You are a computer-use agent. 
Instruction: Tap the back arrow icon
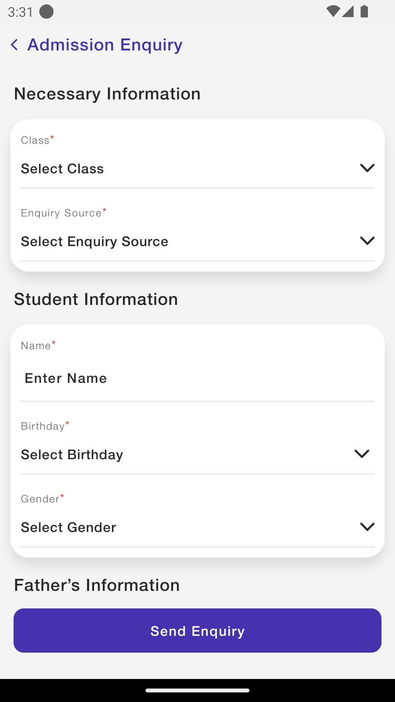click(x=14, y=45)
